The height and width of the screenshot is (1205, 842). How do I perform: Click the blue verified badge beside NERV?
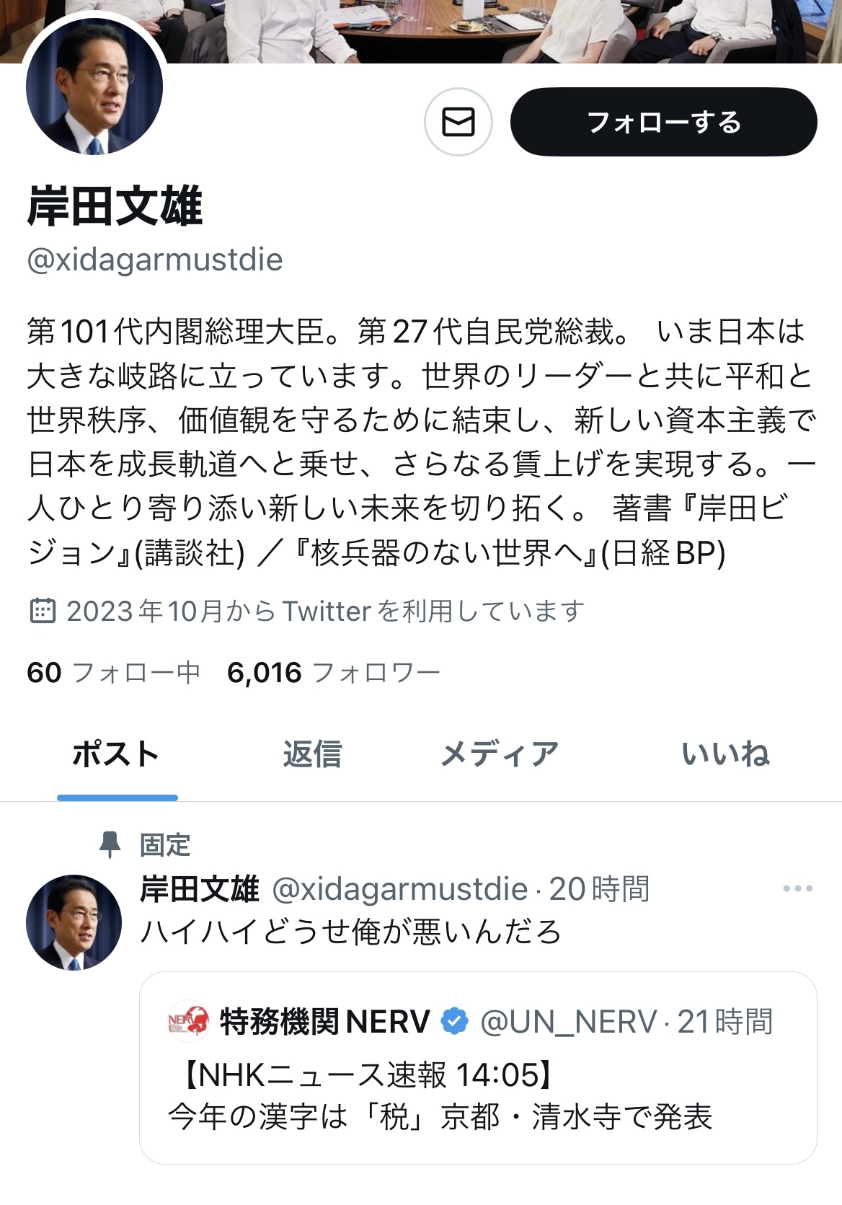[454, 1022]
